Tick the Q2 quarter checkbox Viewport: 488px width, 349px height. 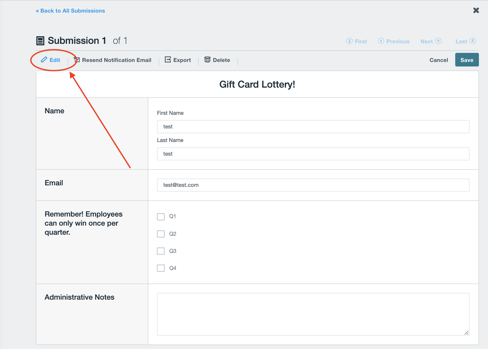[x=161, y=234]
